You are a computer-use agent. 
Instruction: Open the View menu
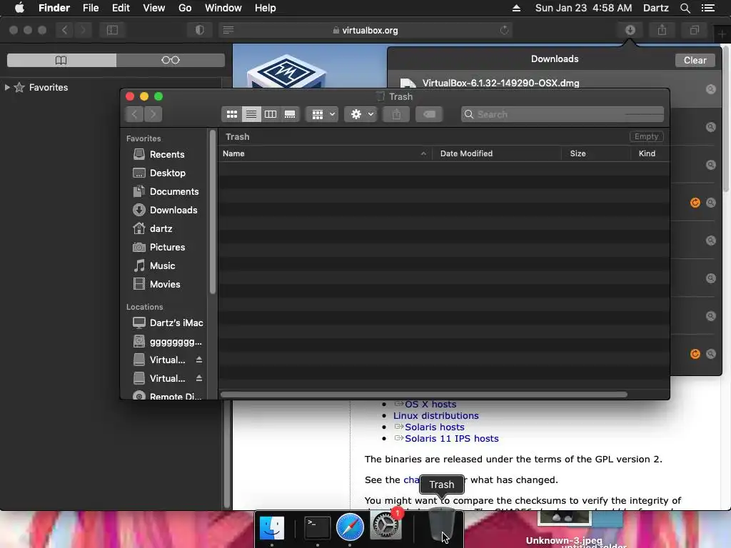point(154,8)
